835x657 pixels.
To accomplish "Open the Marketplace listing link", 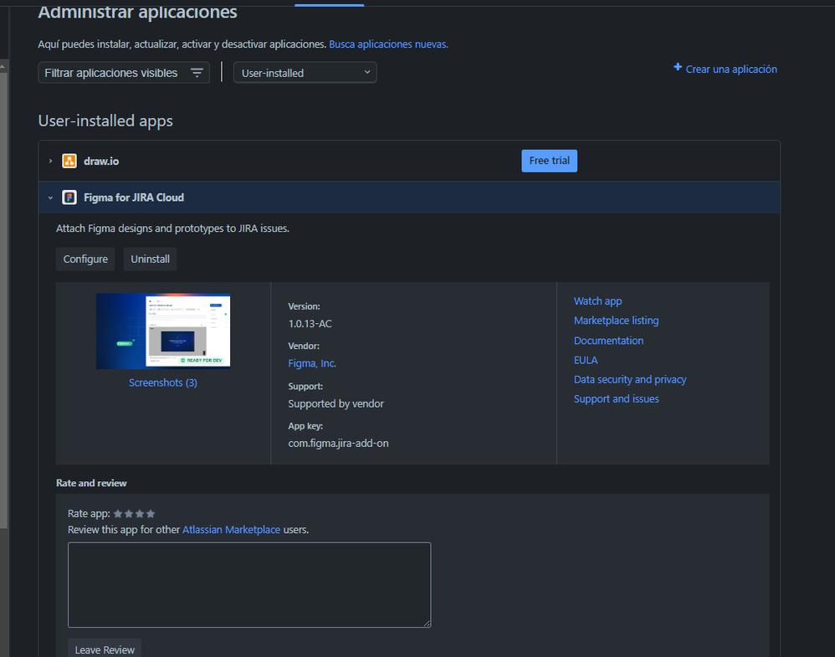I will 616,321.
